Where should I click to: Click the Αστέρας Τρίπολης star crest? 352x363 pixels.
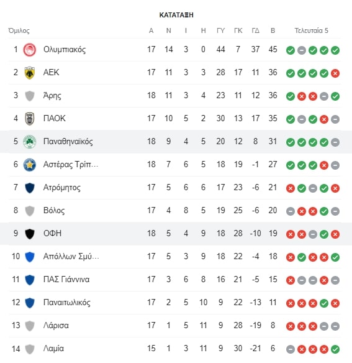tap(30, 165)
